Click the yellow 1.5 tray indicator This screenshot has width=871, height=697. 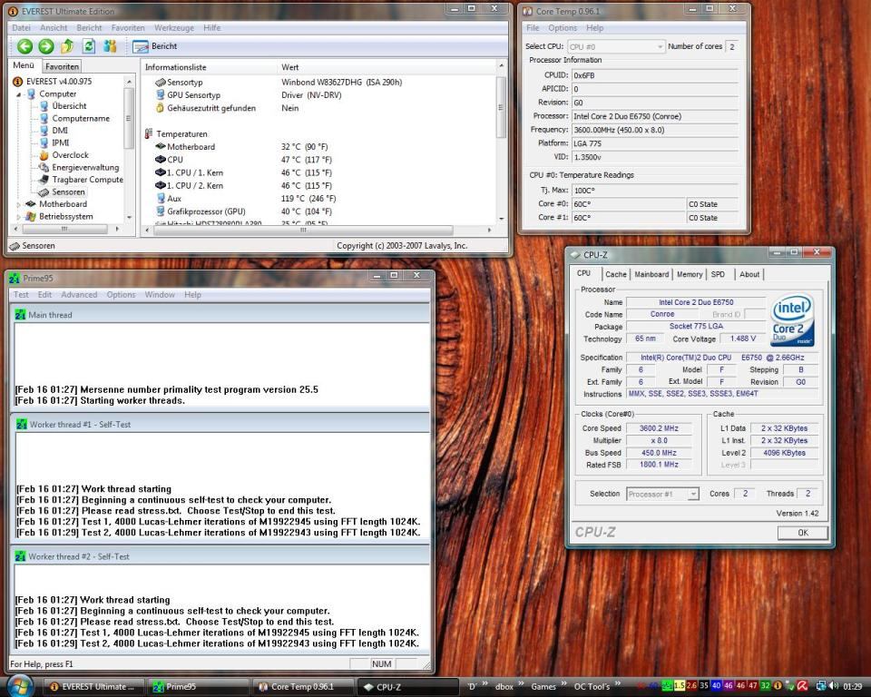click(679, 686)
